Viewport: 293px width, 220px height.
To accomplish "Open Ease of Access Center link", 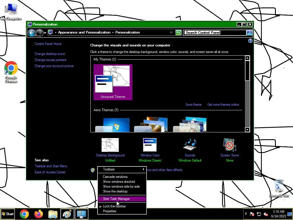I will point(50,172).
